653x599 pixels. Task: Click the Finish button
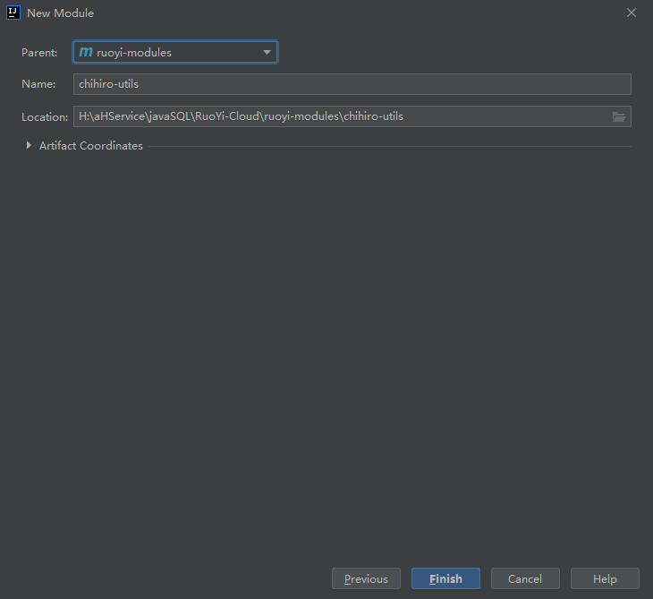tap(445, 578)
